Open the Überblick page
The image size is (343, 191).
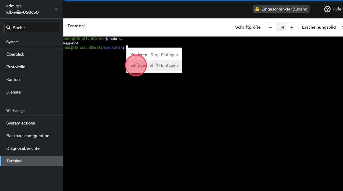tap(15, 54)
